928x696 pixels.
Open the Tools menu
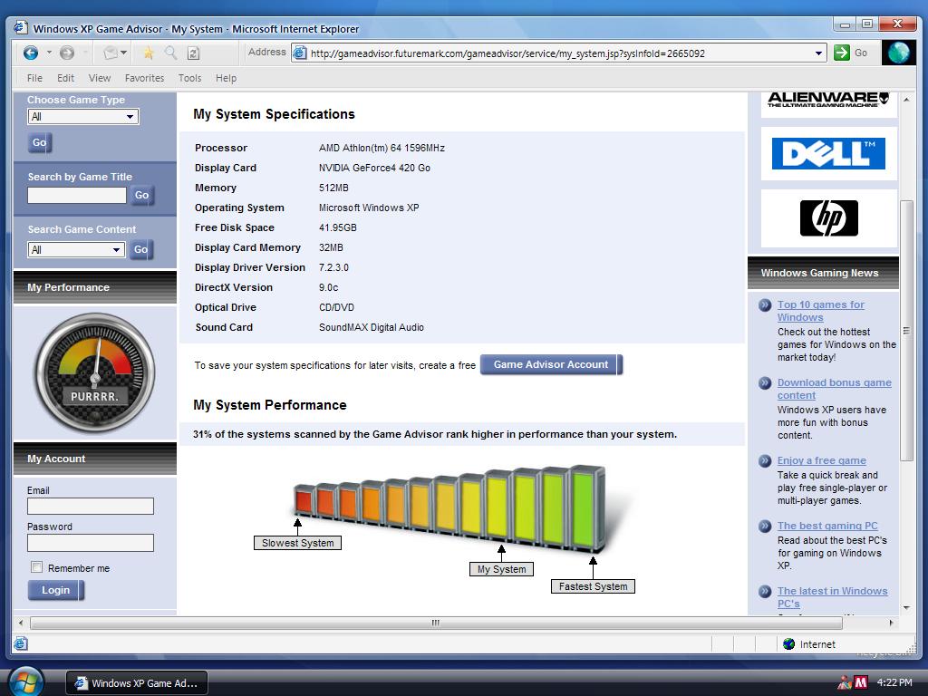[x=189, y=78]
